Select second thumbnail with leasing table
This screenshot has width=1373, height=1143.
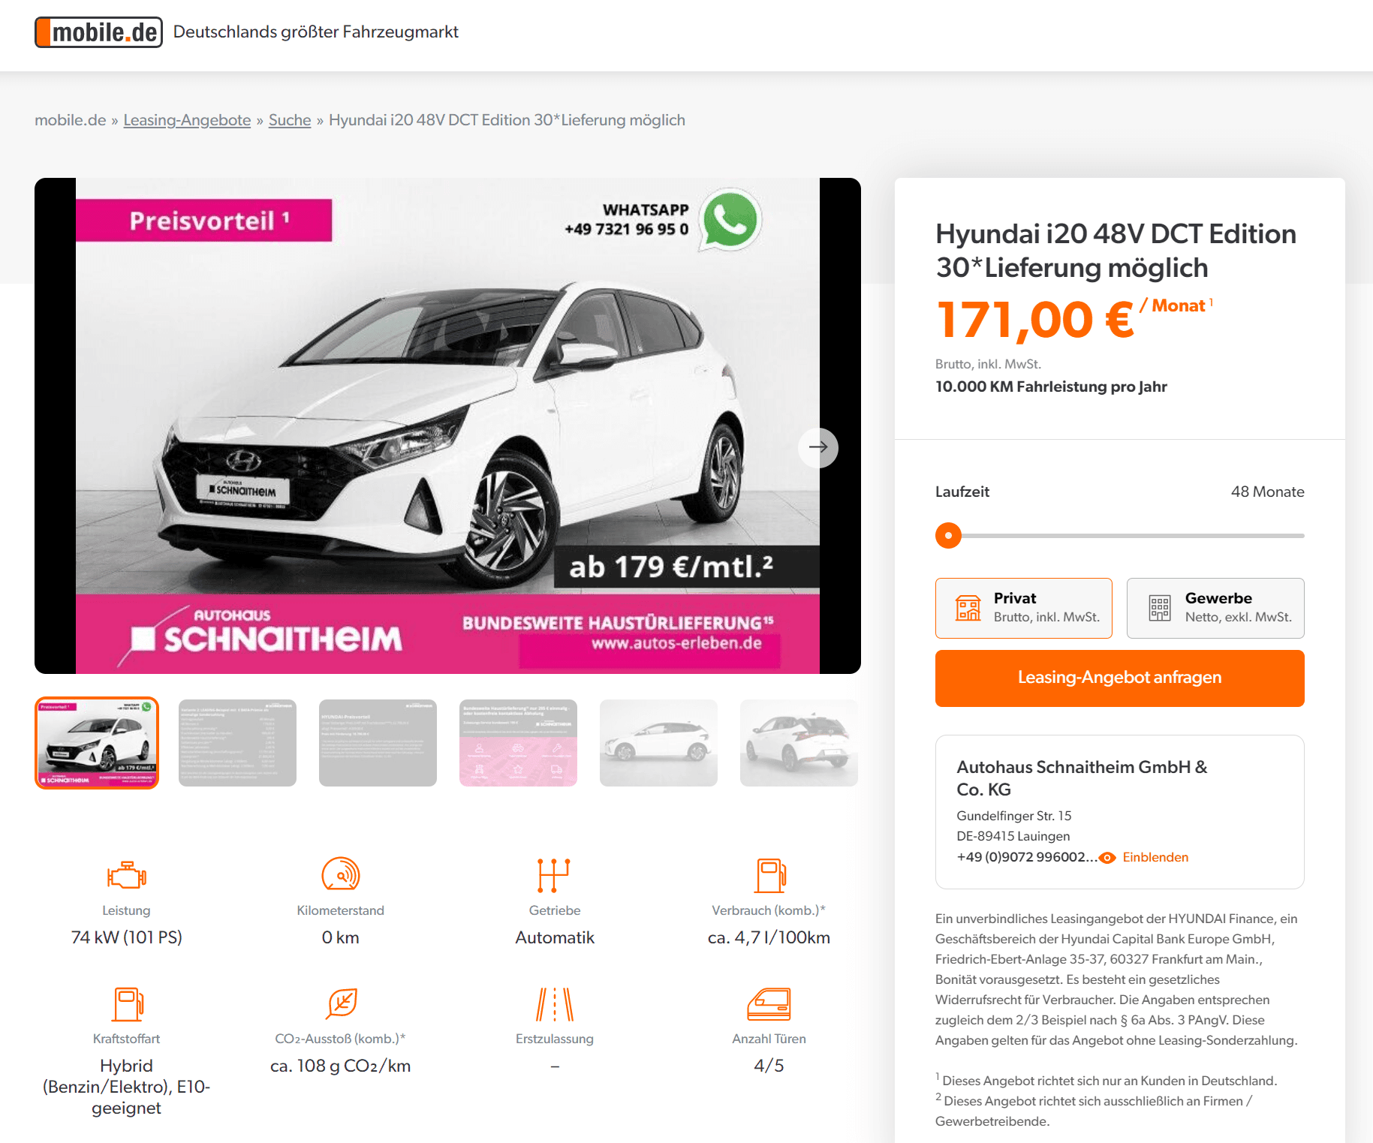[237, 743]
